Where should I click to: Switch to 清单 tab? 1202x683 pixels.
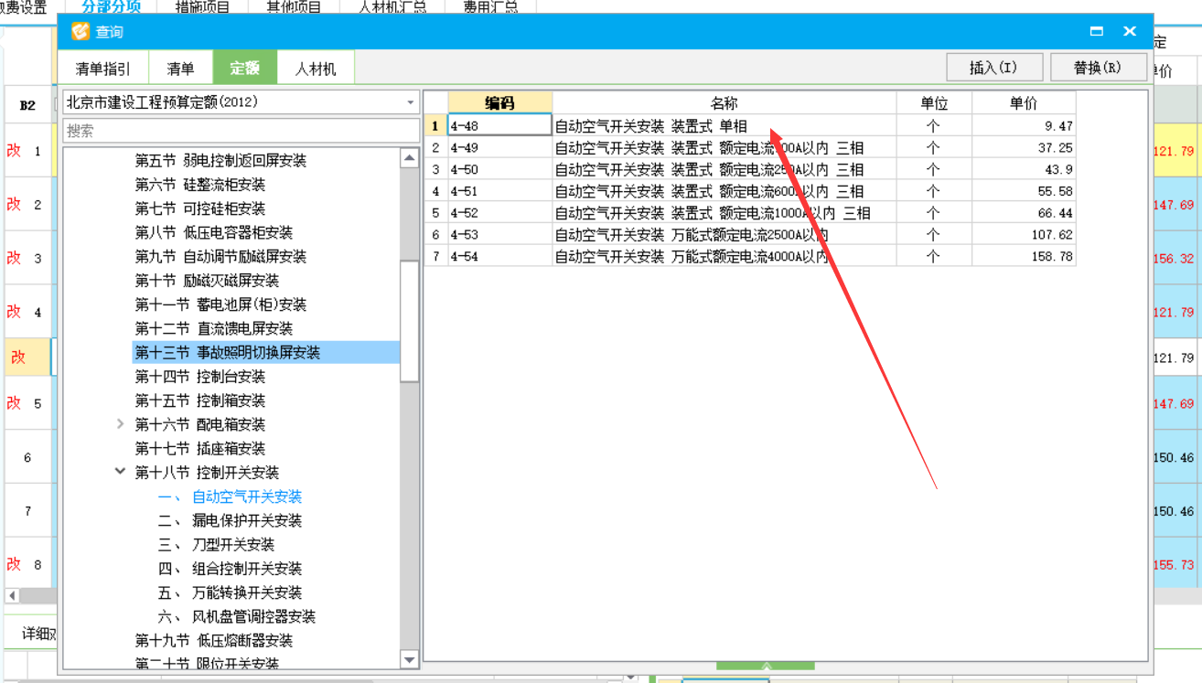(x=180, y=69)
